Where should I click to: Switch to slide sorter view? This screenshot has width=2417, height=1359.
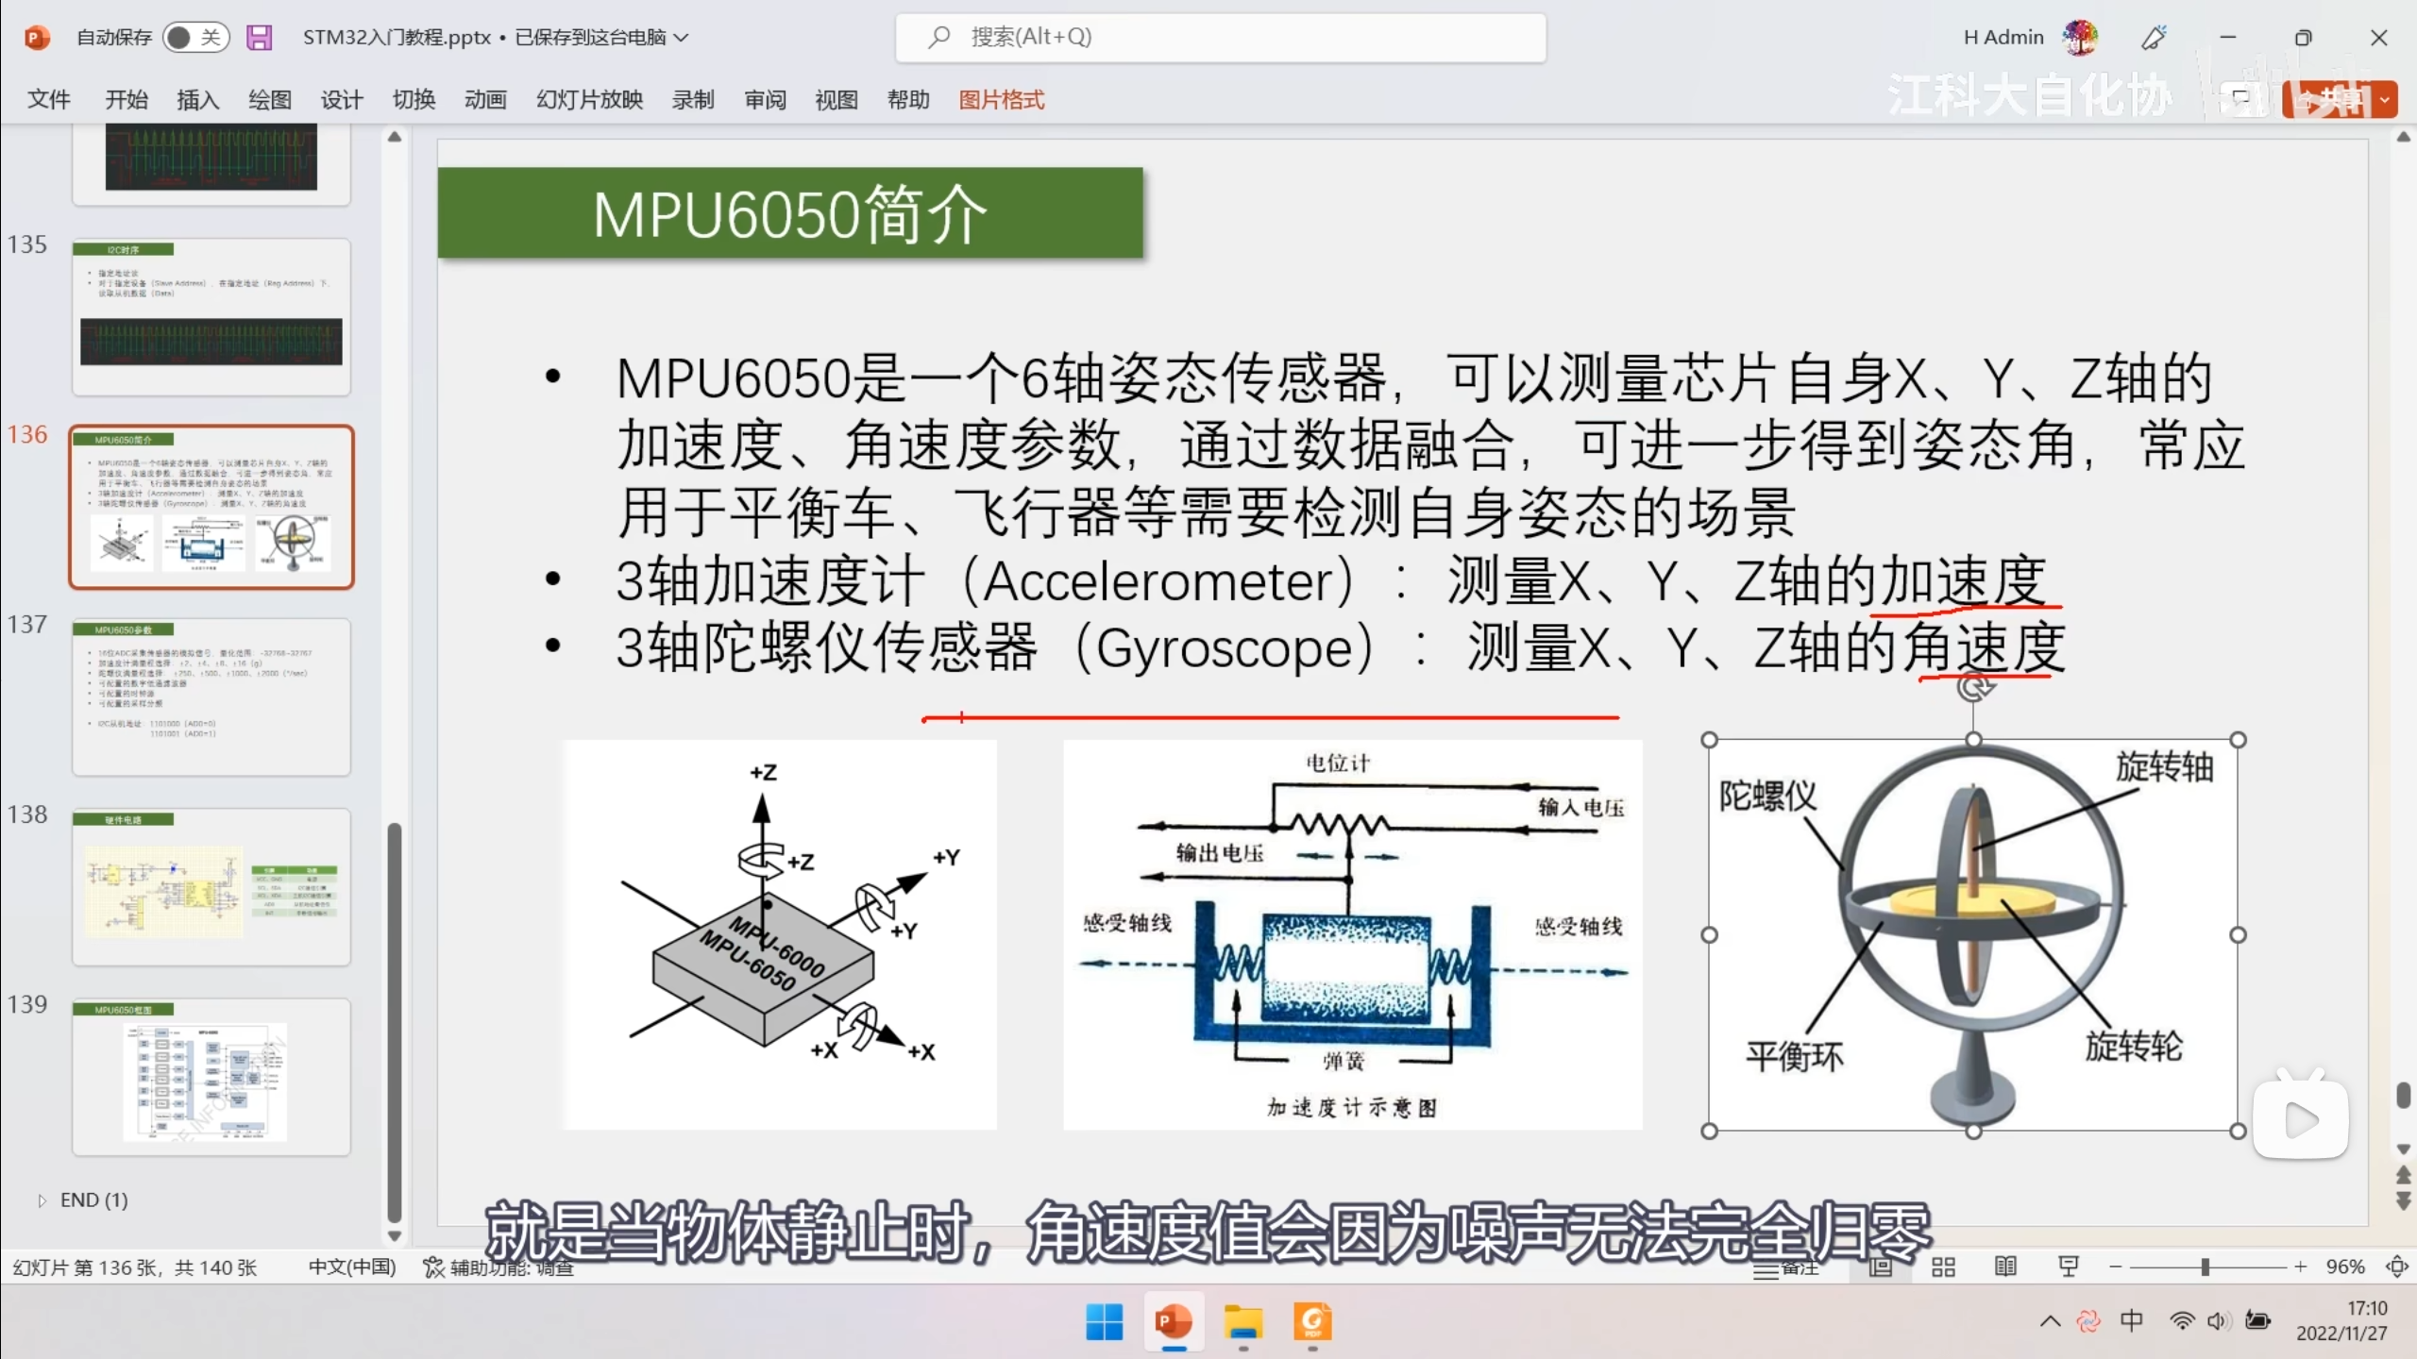click(1943, 1267)
